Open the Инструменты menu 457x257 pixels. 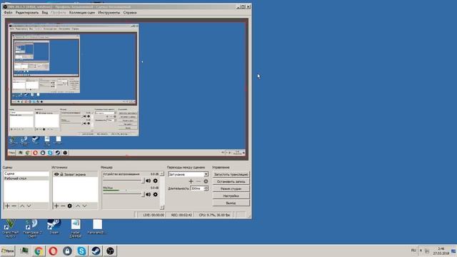(x=109, y=13)
